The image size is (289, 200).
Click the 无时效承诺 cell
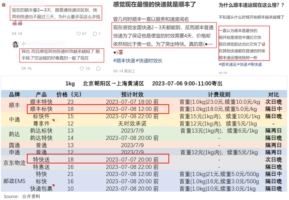pos(132,123)
